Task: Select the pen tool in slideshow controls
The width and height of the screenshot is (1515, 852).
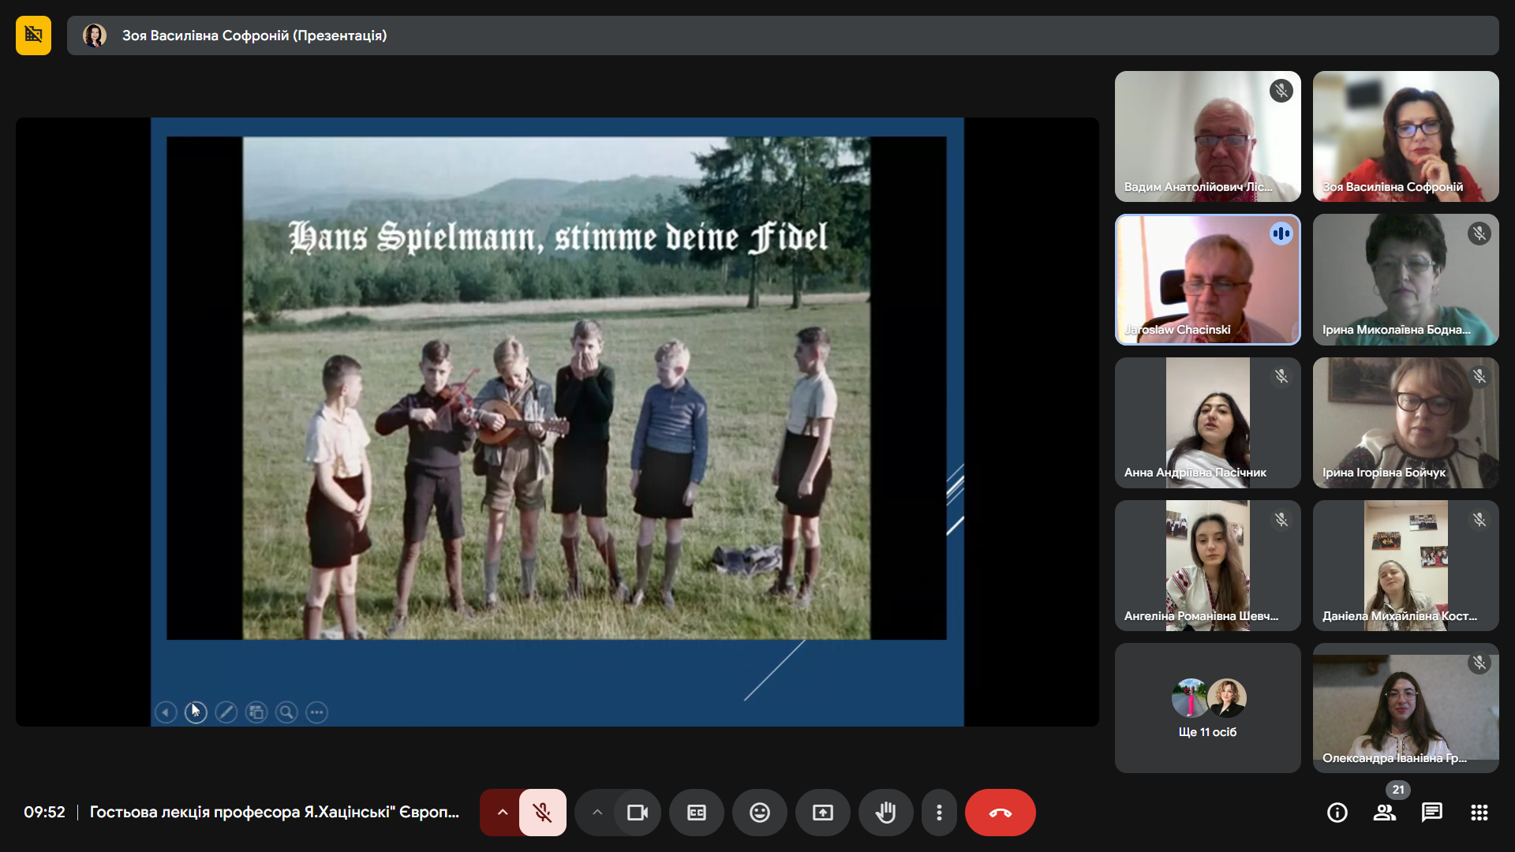Action: [226, 712]
